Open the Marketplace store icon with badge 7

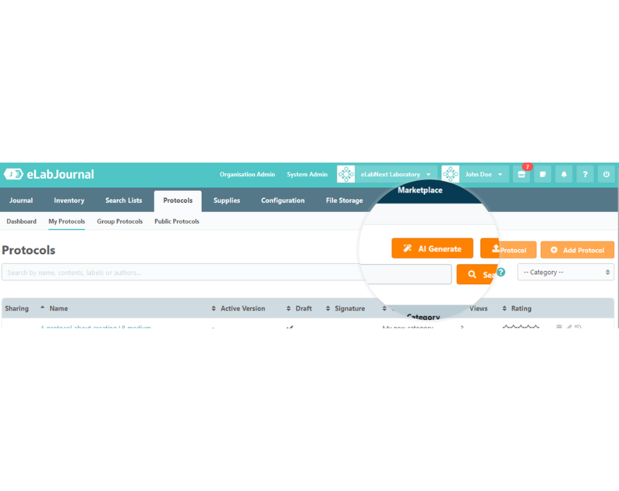(522, 174)
